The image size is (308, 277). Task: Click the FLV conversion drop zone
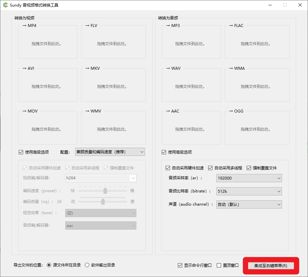point(113,42)
